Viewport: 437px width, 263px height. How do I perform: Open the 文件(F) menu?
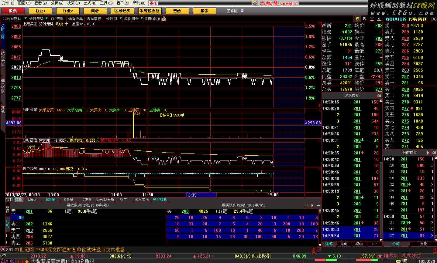[8, 3]
